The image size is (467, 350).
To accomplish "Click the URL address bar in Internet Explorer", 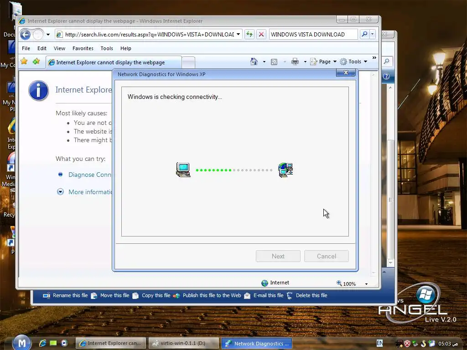I will tap(145, 35).
